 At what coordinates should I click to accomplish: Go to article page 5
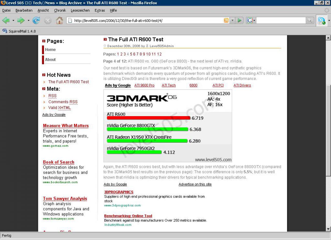point(131,54)
